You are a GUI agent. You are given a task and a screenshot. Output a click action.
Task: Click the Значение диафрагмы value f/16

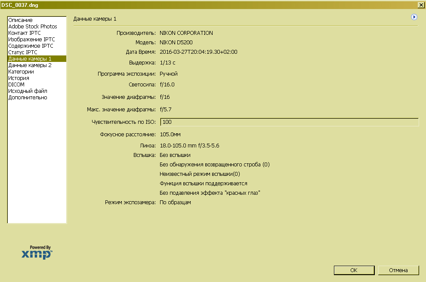(165, 97)
